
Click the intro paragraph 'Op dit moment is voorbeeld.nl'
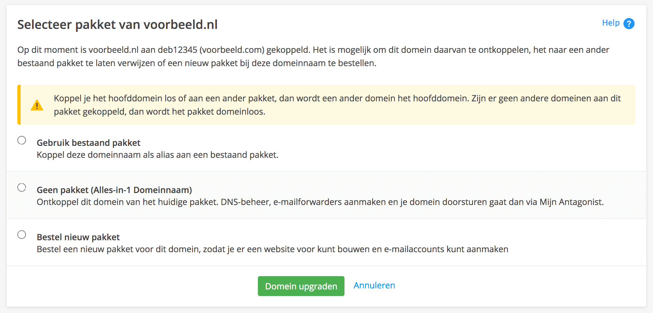point(313,56)
